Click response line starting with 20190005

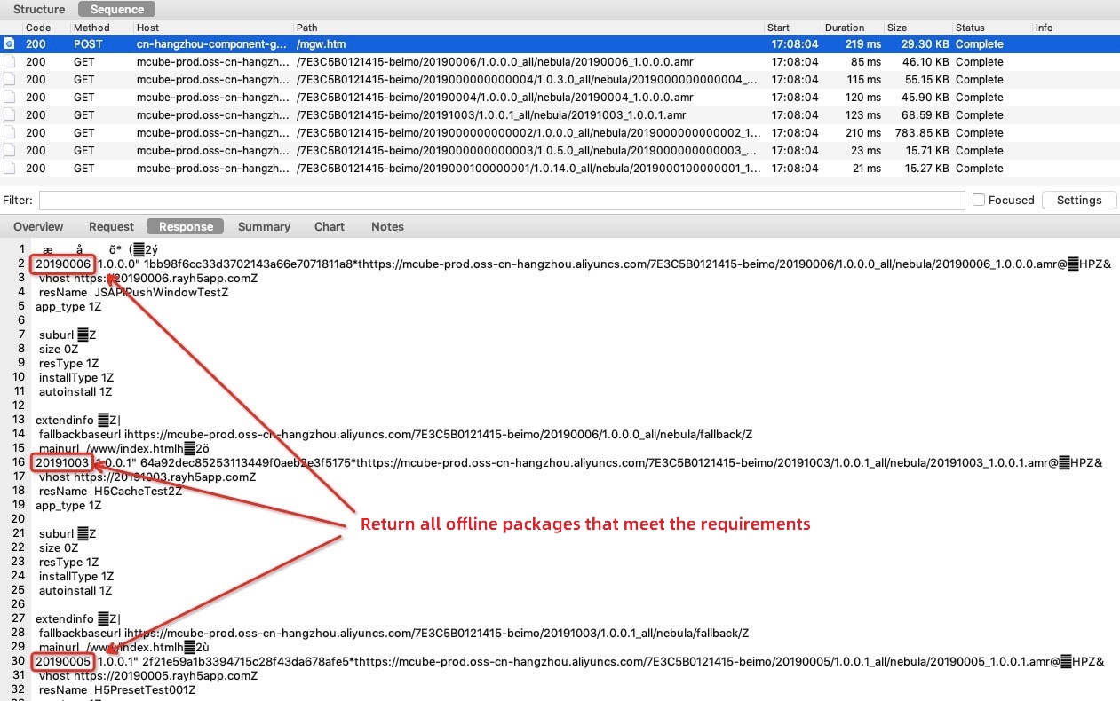coord(569,661)
